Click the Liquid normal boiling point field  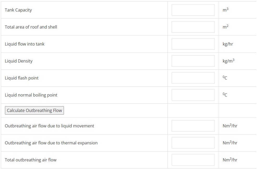click(x=193, y=95)
